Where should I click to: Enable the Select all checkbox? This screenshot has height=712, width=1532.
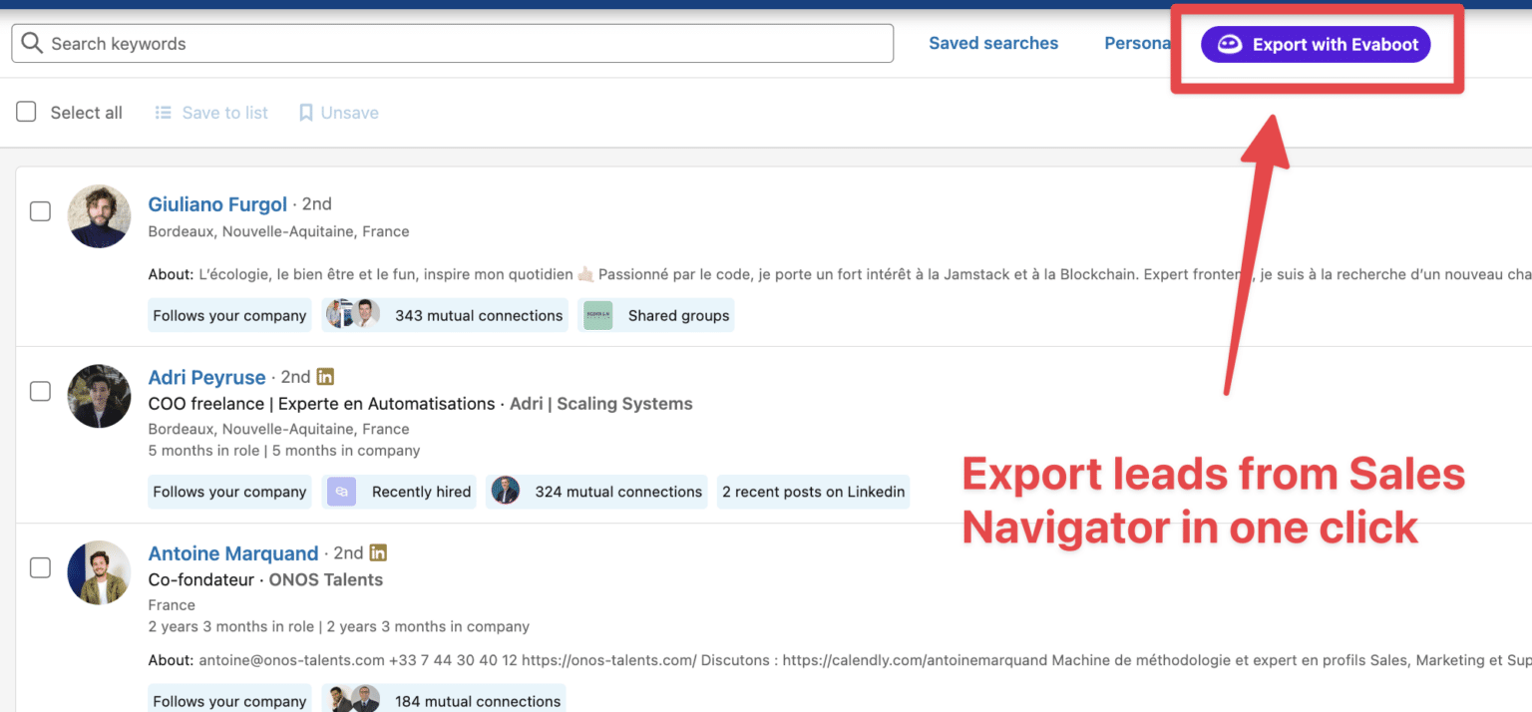[x=26, y=112]
